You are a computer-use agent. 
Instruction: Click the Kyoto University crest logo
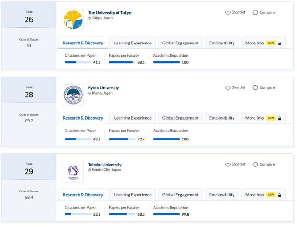73,95
